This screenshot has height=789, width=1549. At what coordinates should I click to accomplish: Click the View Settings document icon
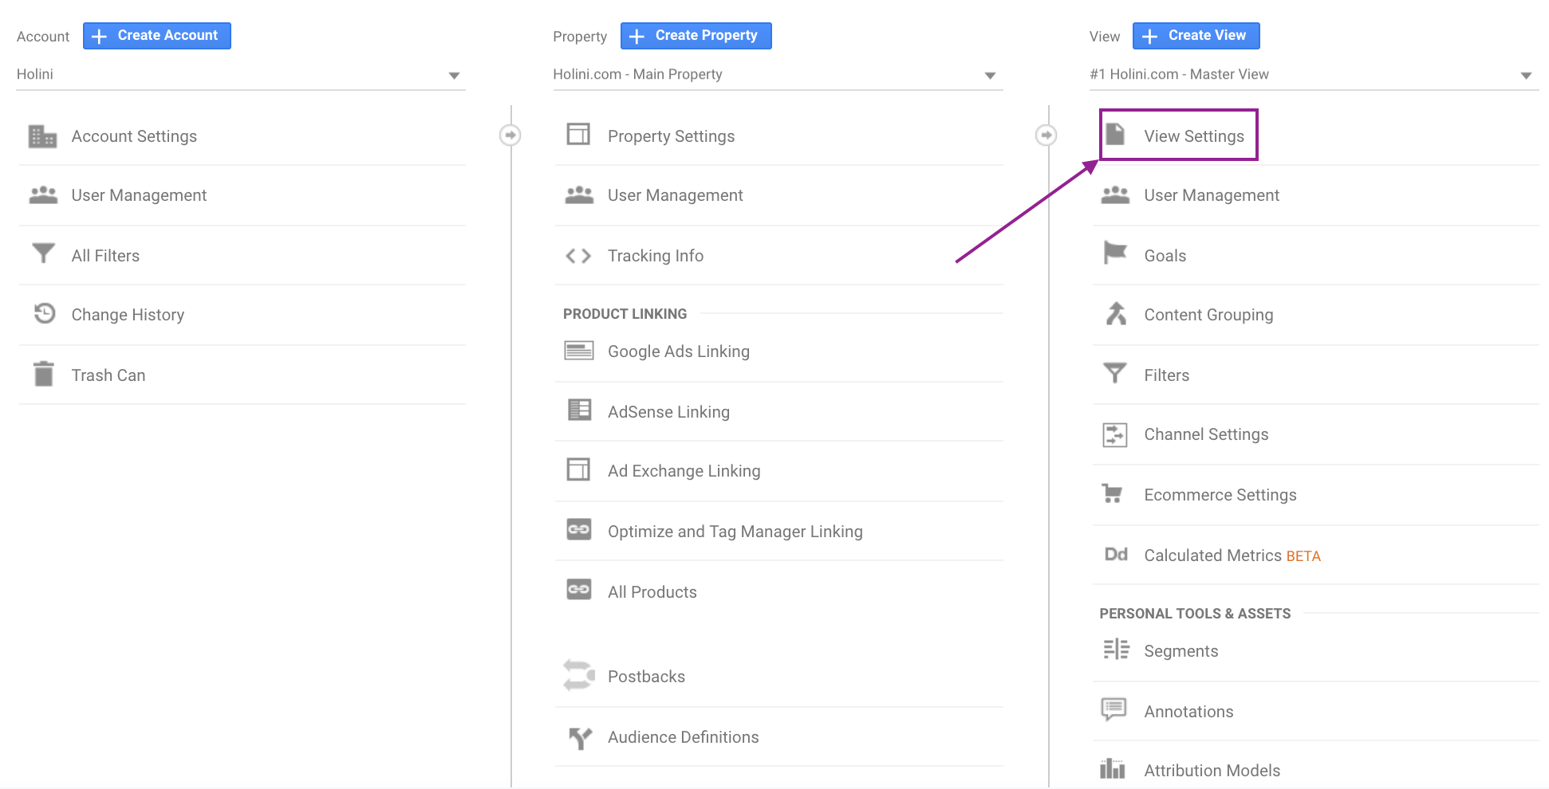[x=1115, y=134]
